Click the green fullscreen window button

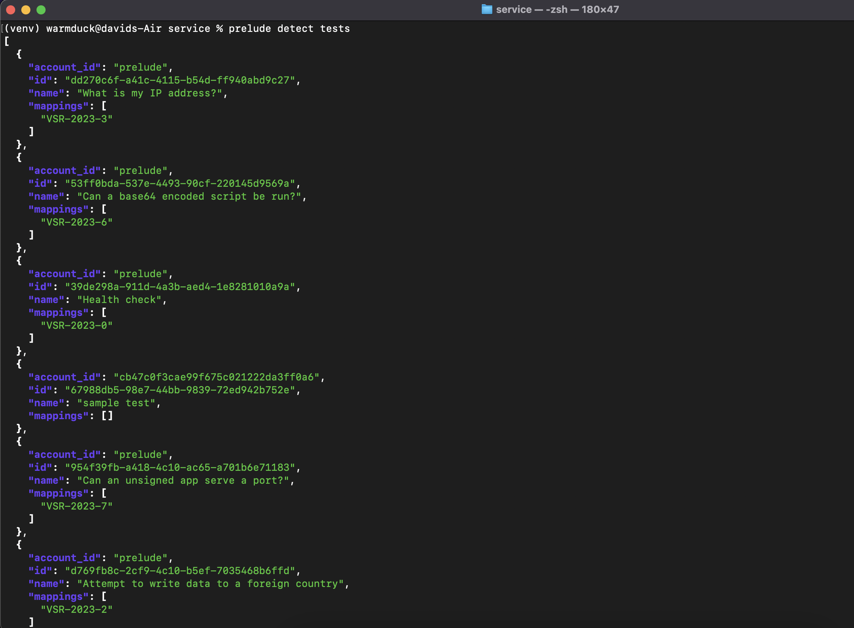click(x=41, y=10)
